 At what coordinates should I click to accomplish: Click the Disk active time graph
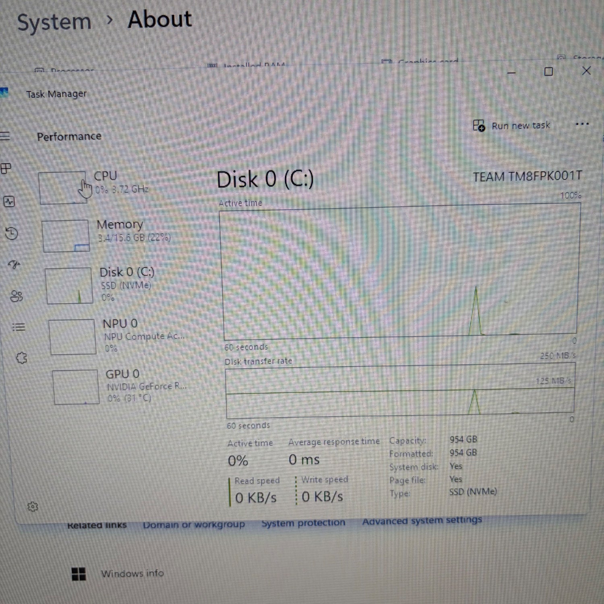click(x=401, y=272)
